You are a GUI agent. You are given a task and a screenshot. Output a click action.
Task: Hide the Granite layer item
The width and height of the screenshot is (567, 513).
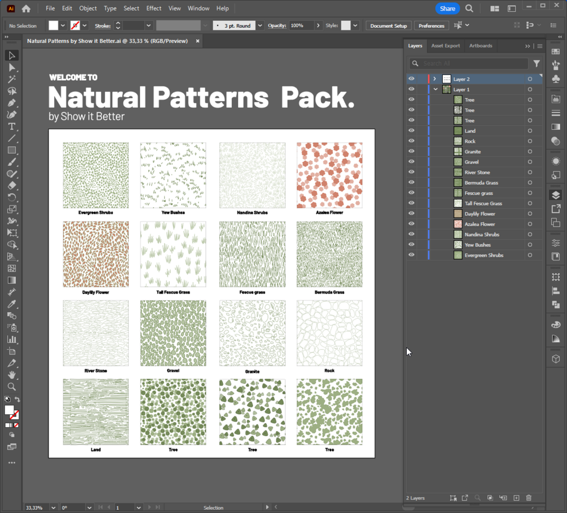point(411,152)
